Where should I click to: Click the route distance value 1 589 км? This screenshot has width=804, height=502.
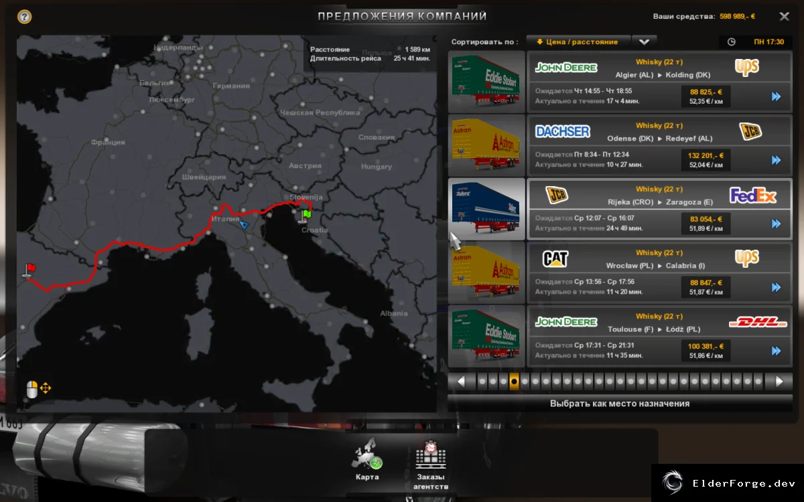(417, 50)
